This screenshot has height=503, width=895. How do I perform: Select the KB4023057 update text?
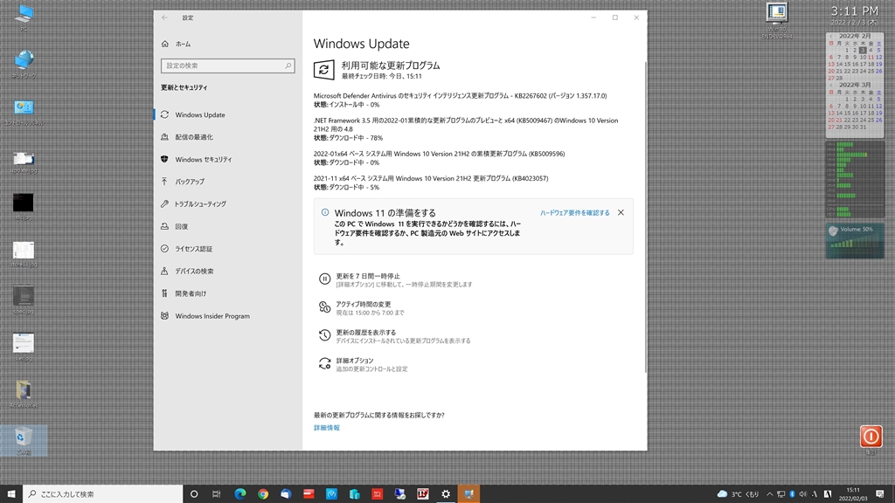(431, 178)
